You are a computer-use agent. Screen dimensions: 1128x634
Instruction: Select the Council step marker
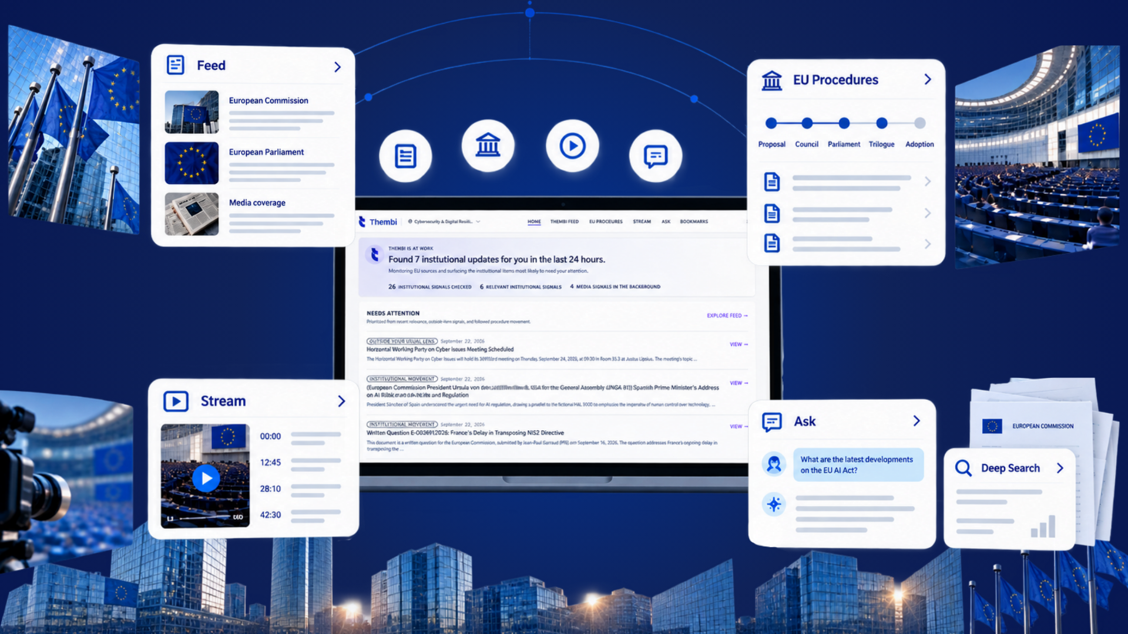pyautogui.click(x=807, y=123)
